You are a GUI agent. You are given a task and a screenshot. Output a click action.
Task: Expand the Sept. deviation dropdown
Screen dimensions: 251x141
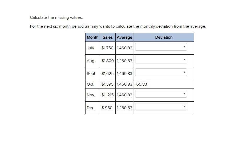pyautogui.click(x=161, y=72)
